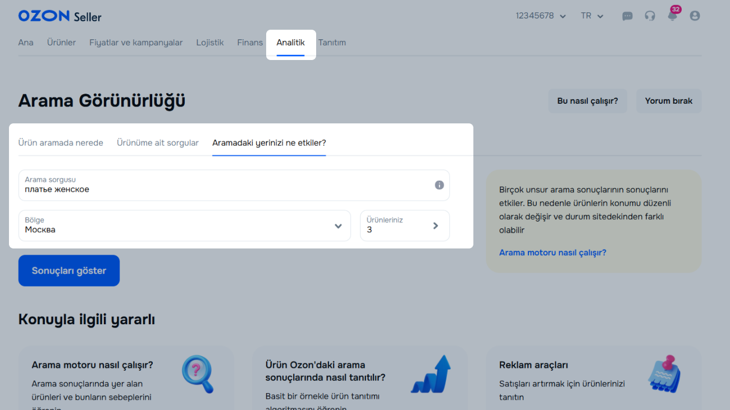Click the magnifying glass question illustration
Viewport: 730px width, 410px height.
198,374
